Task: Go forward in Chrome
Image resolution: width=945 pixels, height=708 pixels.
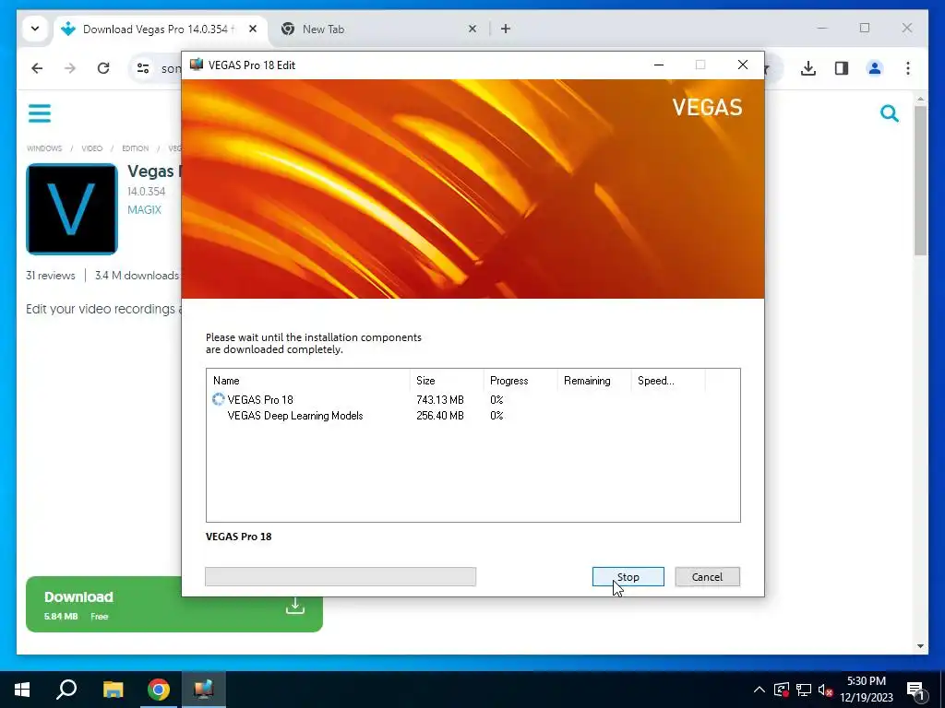Action: (70, 68)
